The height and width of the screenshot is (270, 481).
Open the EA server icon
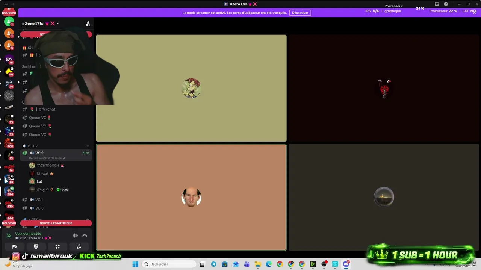[9, 59]
